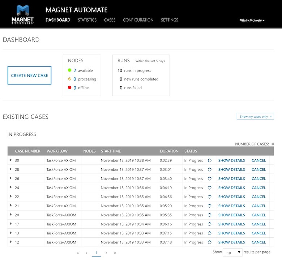Click the progress spinner for case 20
This screenshot has height=260, width=282.
pyautogui.click(x=210, y=215)
